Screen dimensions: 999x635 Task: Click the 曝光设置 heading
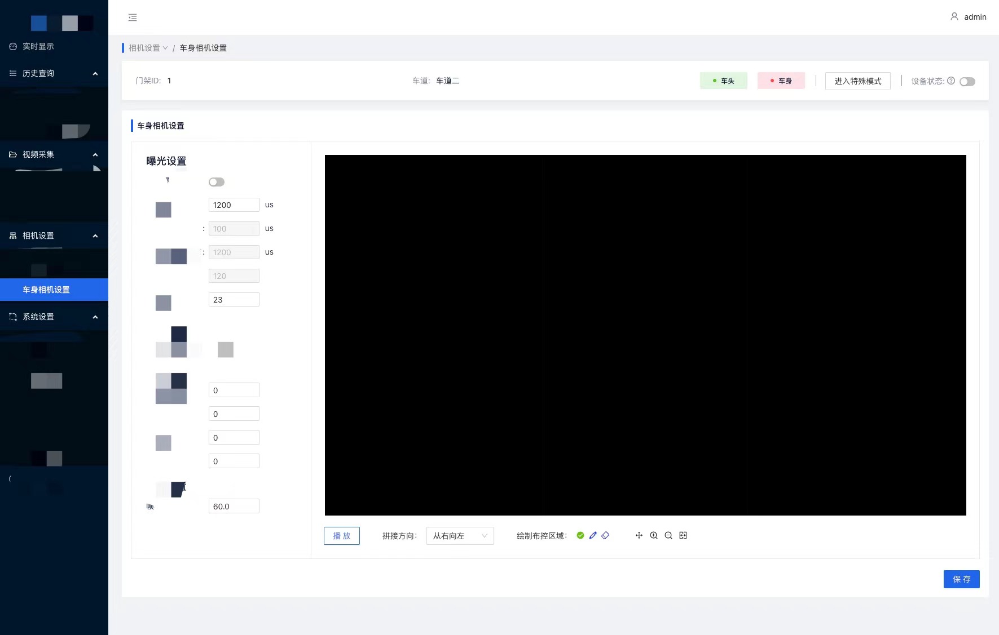166,161
